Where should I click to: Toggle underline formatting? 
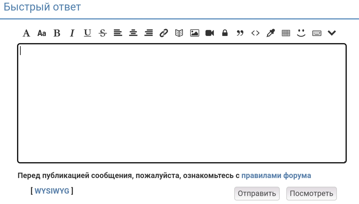pos(87,33)
